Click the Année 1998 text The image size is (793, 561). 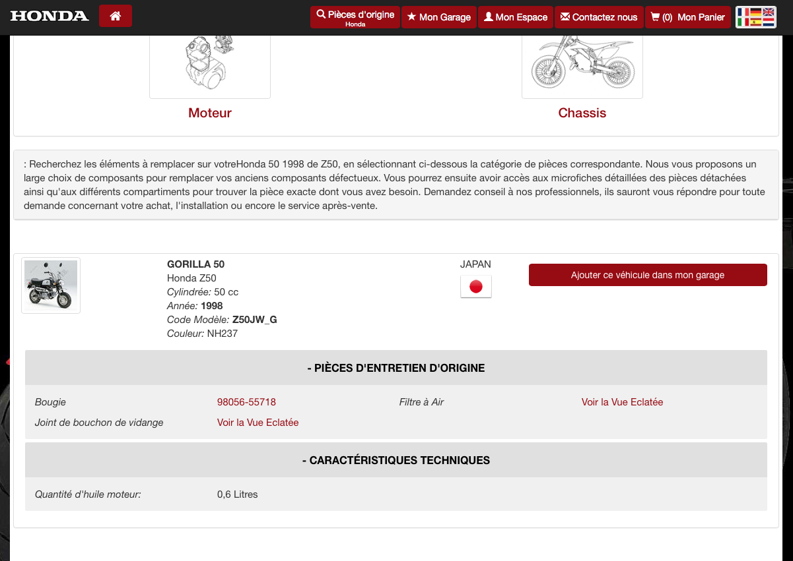point(195,306)
